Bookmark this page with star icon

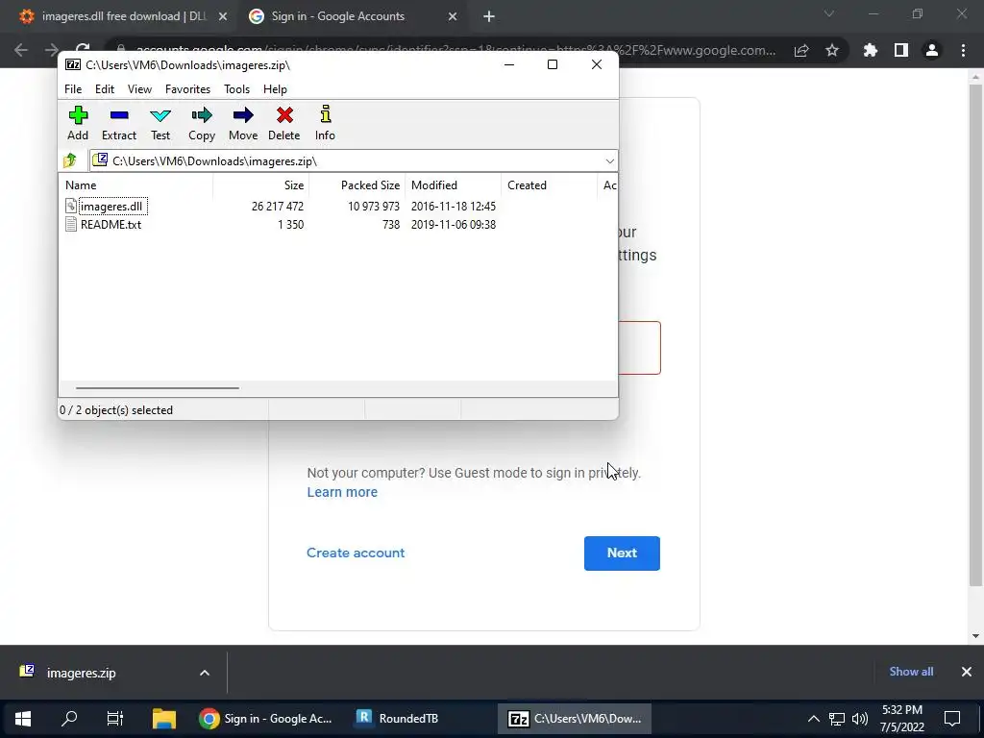pos(832,50)
